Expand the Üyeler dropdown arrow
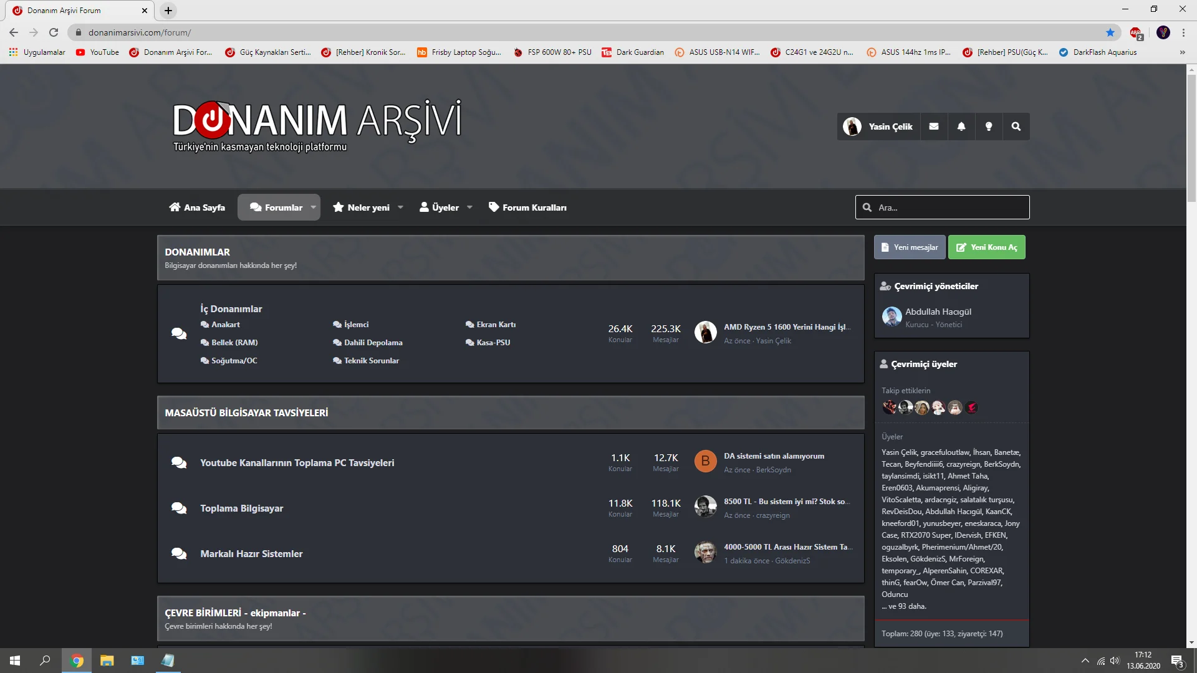This screenshot has height=673, width=1197. (469, 208)
